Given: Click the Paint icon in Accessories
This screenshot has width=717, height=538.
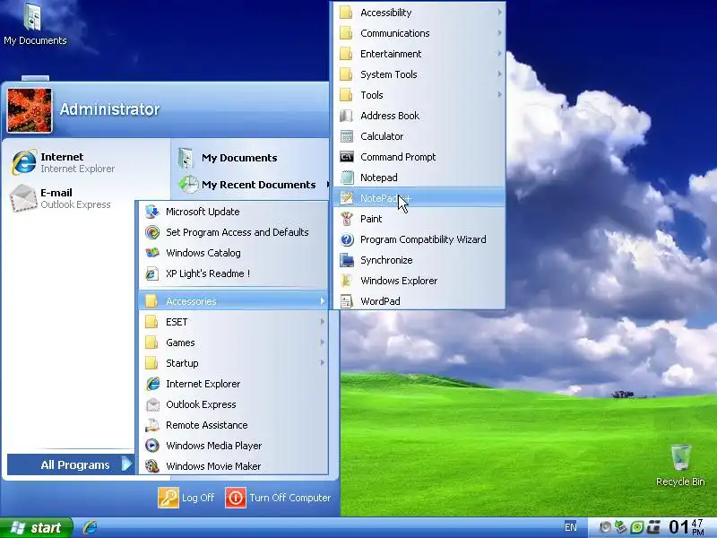Looking at the screenshot, I should click(347, 219).
